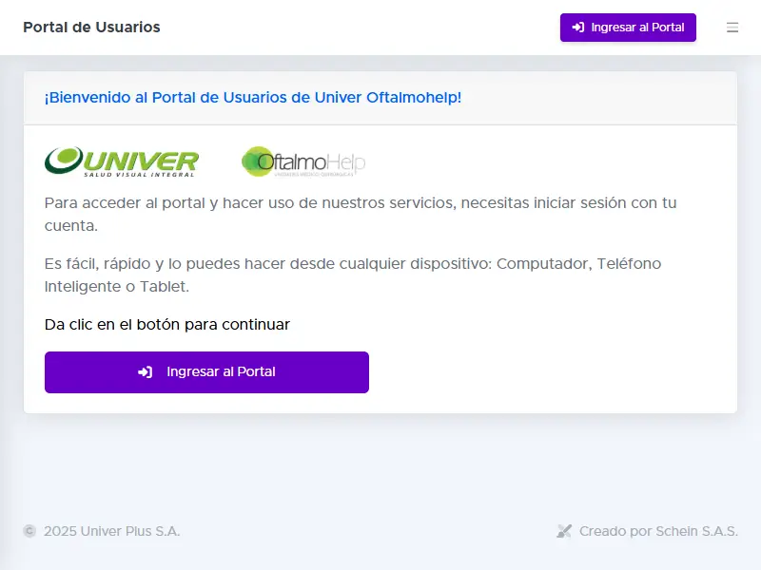Click the Univer Salud Visual Integral logo

[x=122, y=161]
